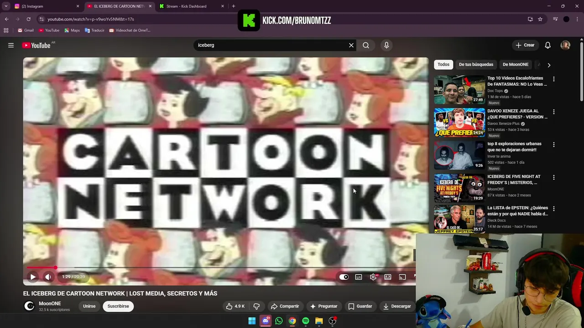Open the YouTube hamburger guide menu
This screenshot has width=584, height=328.
[x=11, y=45]
